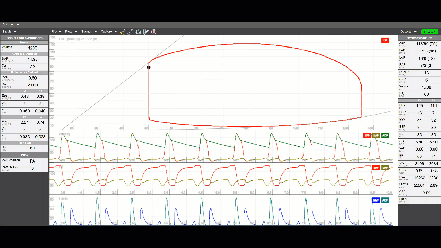Open the File menu

(56, 32)
